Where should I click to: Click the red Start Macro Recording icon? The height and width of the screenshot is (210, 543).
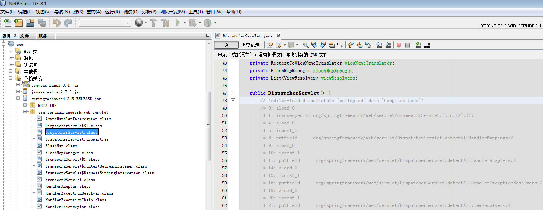point(399,45)
